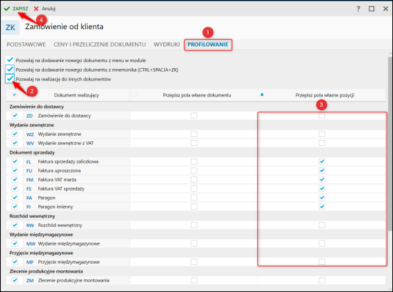Toggle 'Pozwalaj na realizację do innych dokumentów'
The width and height of the screenshot is (393, 292).
[x=10, y=79]
